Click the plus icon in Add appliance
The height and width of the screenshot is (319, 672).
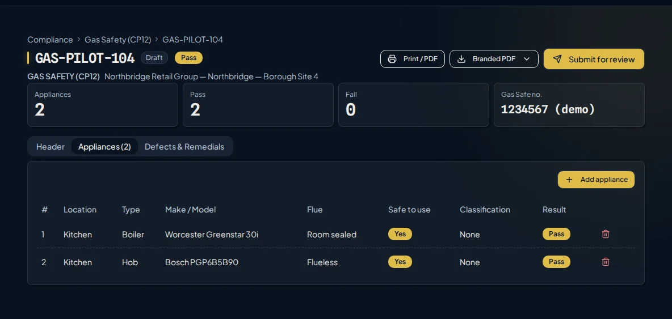(x=569, y=180)
